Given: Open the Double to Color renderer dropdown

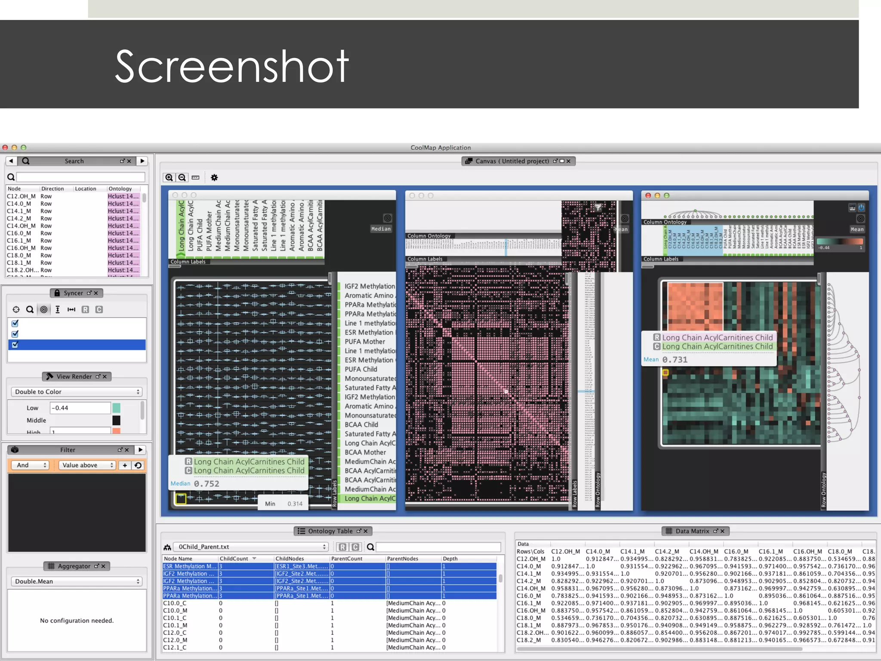Looking at the screenshot, I should pos(76,392).
